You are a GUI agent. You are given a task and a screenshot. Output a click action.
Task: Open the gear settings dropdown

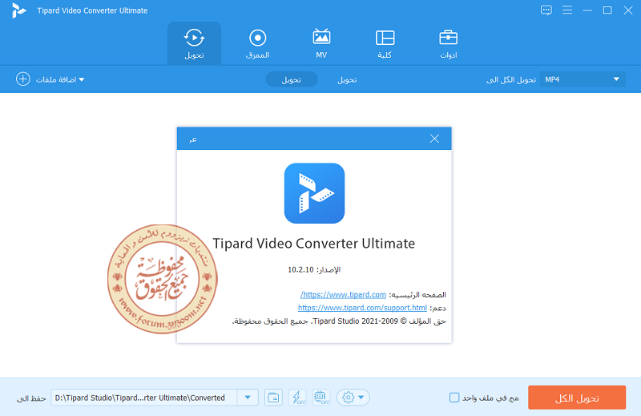point(353,398)
